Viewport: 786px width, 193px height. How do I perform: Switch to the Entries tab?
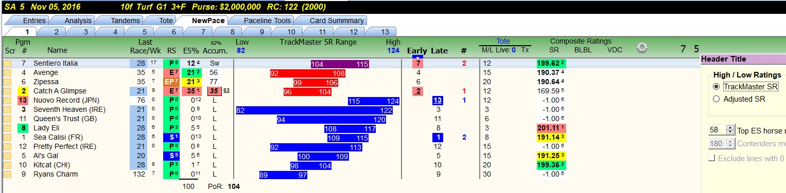pyautogui.click(x=34, y=21)
